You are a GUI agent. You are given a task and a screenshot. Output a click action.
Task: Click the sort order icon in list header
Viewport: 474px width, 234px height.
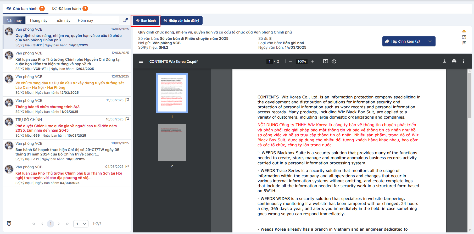click(x=125, y=20)
